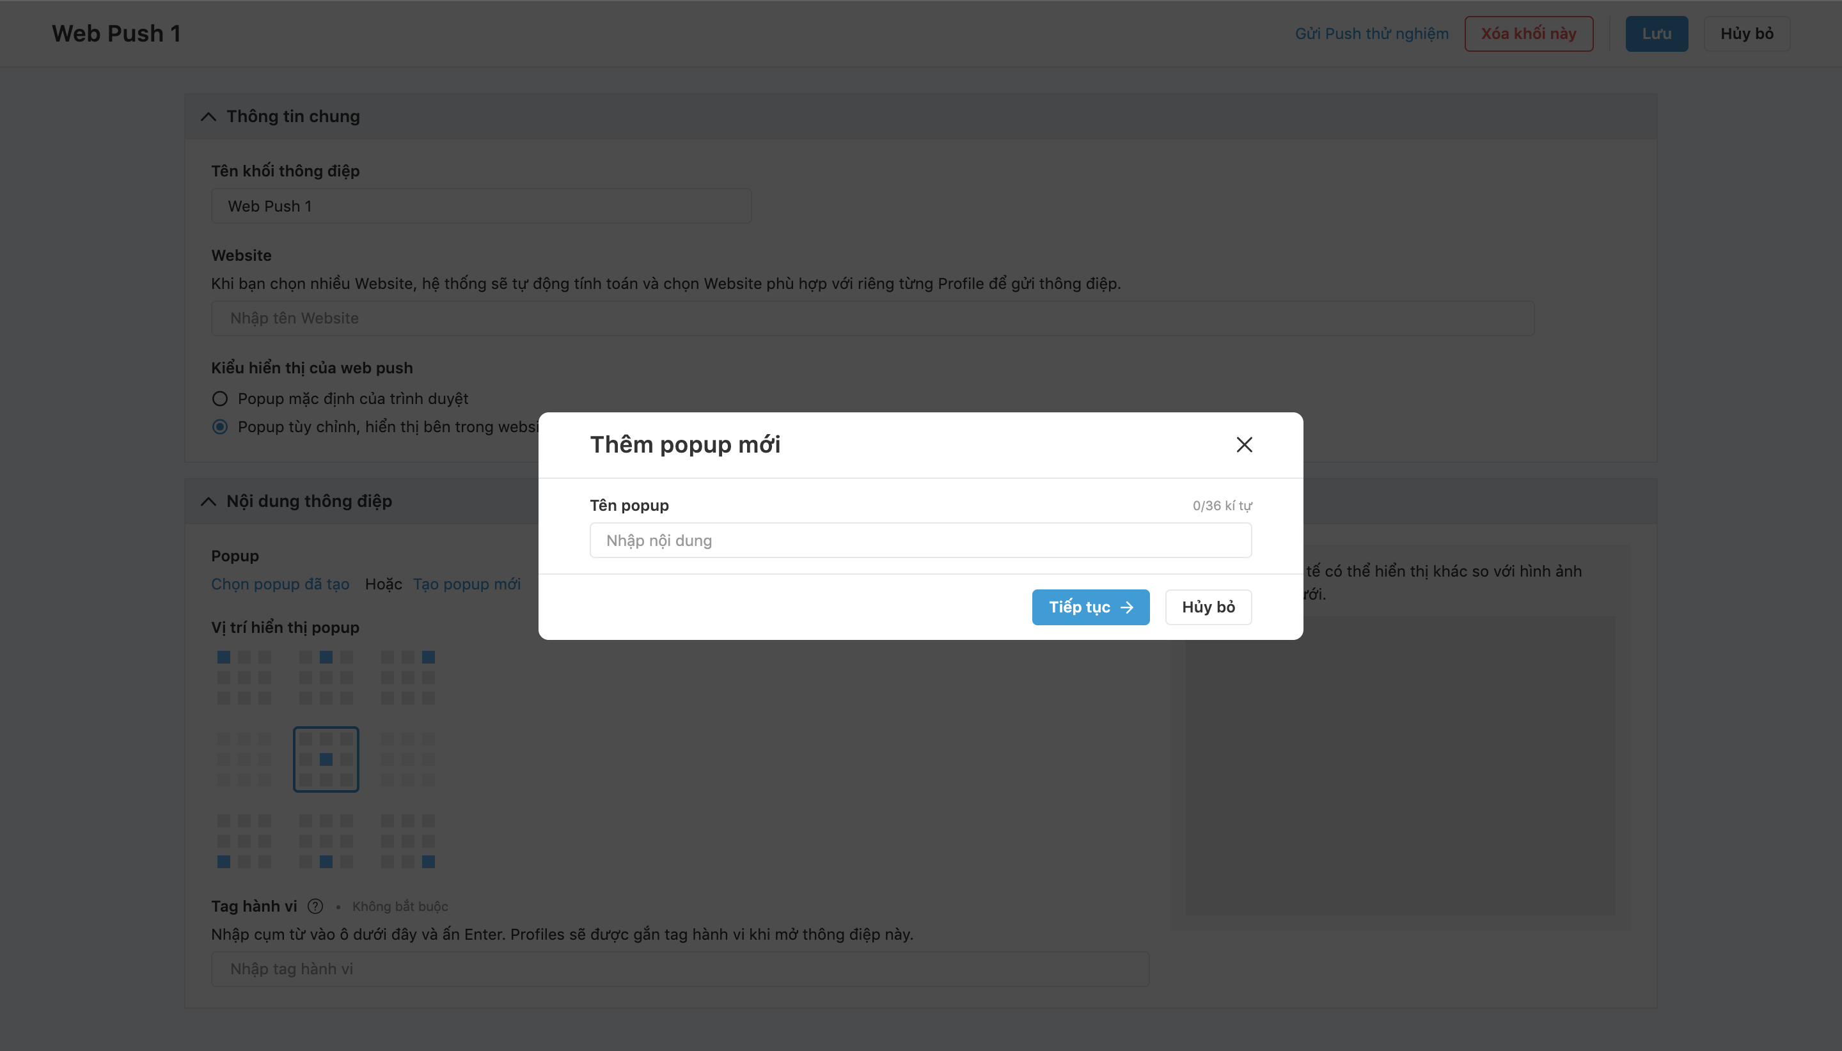Collapse the Thông tin chung section

pyautogui.click(x=208, y=116)
